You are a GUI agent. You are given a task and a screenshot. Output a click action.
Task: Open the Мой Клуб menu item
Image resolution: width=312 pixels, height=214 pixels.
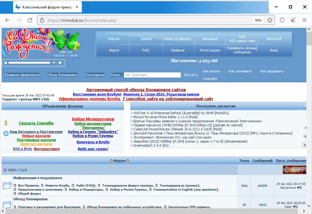click(274, 39)
